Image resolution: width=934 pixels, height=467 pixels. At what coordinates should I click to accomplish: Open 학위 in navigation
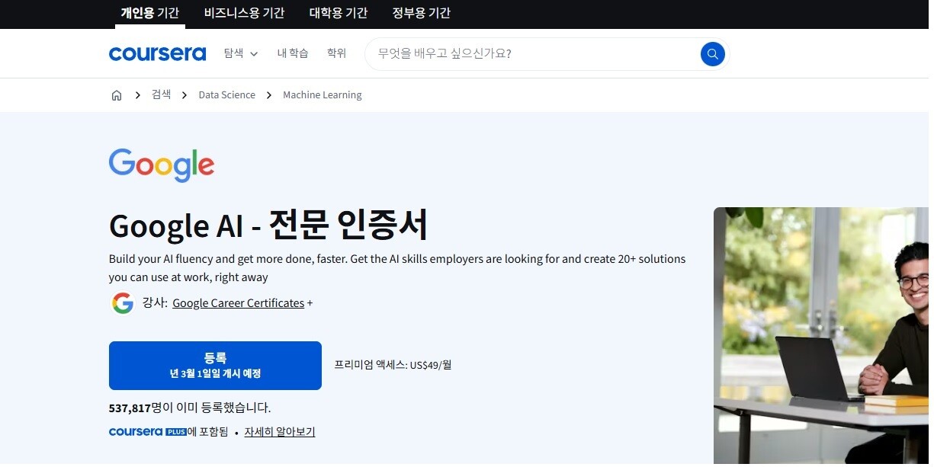tap(336, 53)
